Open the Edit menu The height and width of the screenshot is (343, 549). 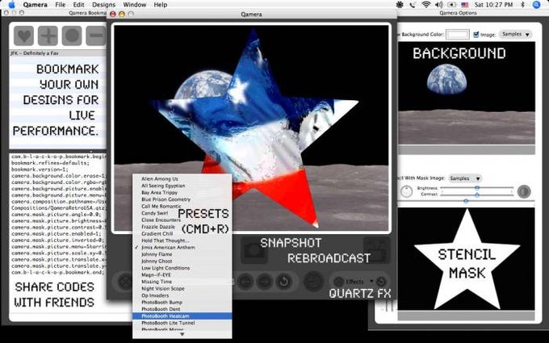pyautogui.click(x=79, y=5)
